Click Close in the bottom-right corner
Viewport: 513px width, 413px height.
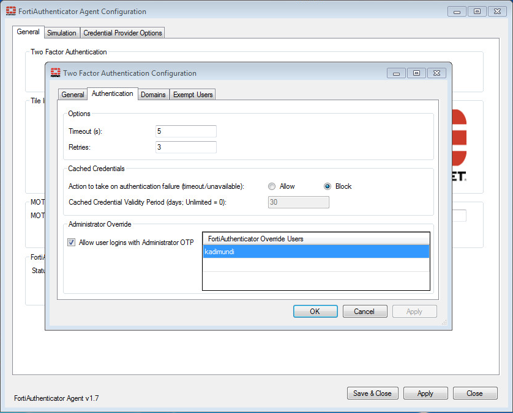[475, 393]
